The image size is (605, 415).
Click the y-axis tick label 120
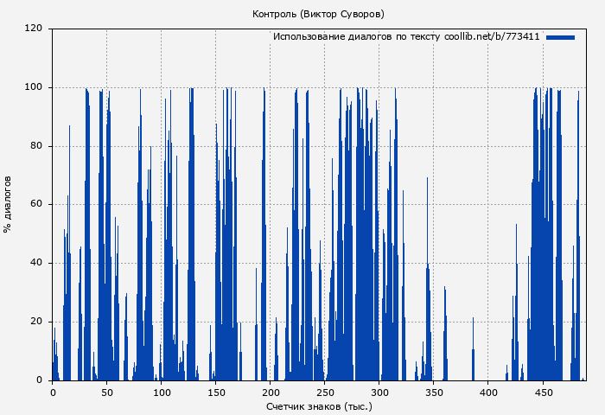pos(34,29)
